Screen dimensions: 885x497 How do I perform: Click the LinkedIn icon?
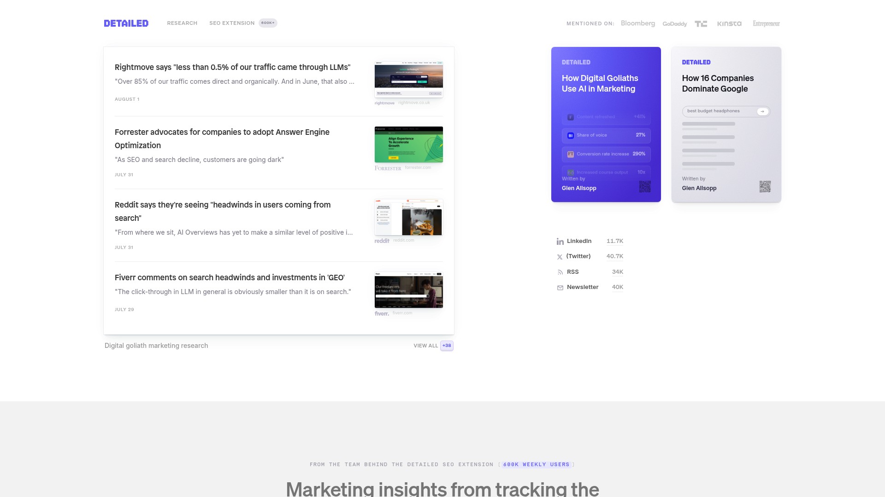(560, 242)
